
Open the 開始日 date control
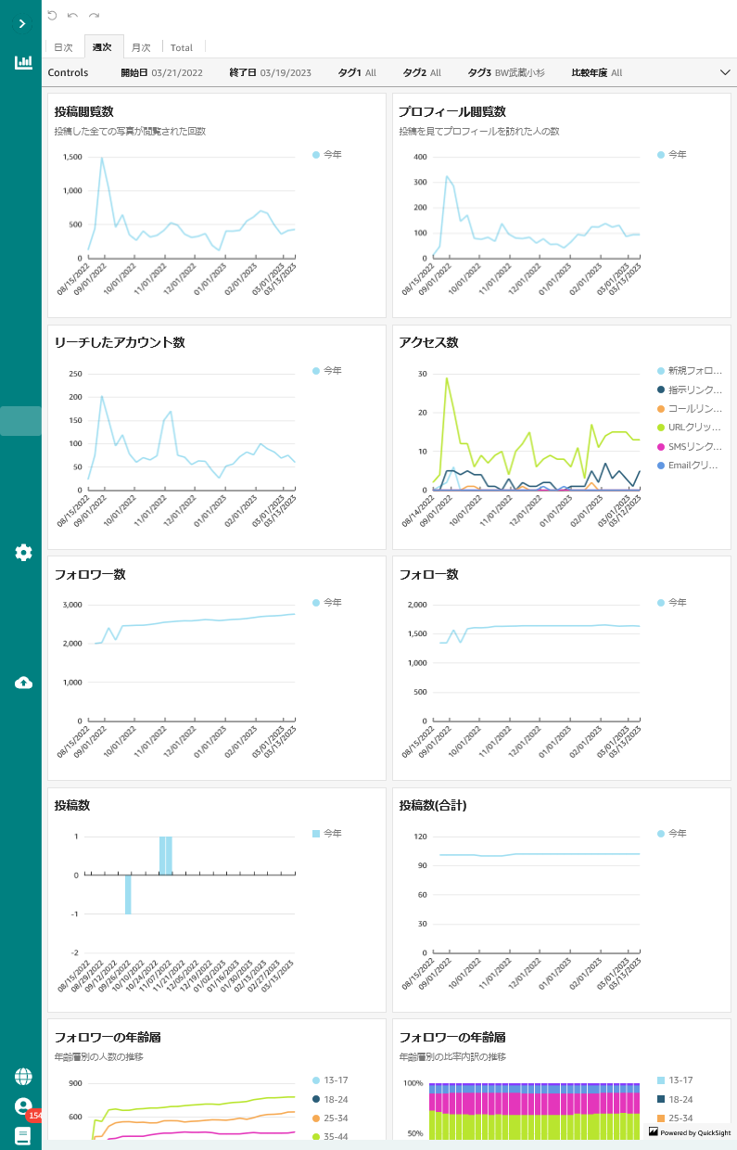coord(163,72)
